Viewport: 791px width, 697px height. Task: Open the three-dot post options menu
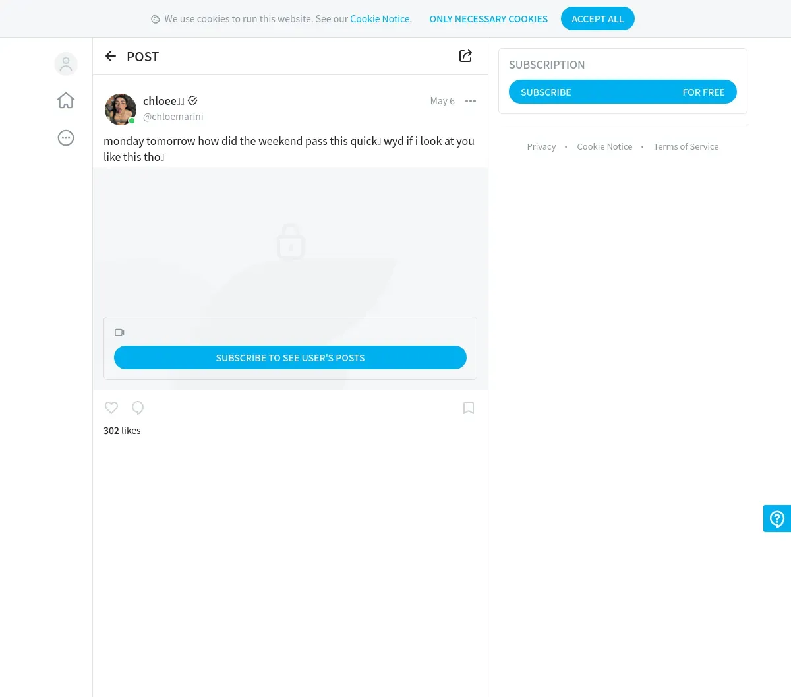(471, 101)
